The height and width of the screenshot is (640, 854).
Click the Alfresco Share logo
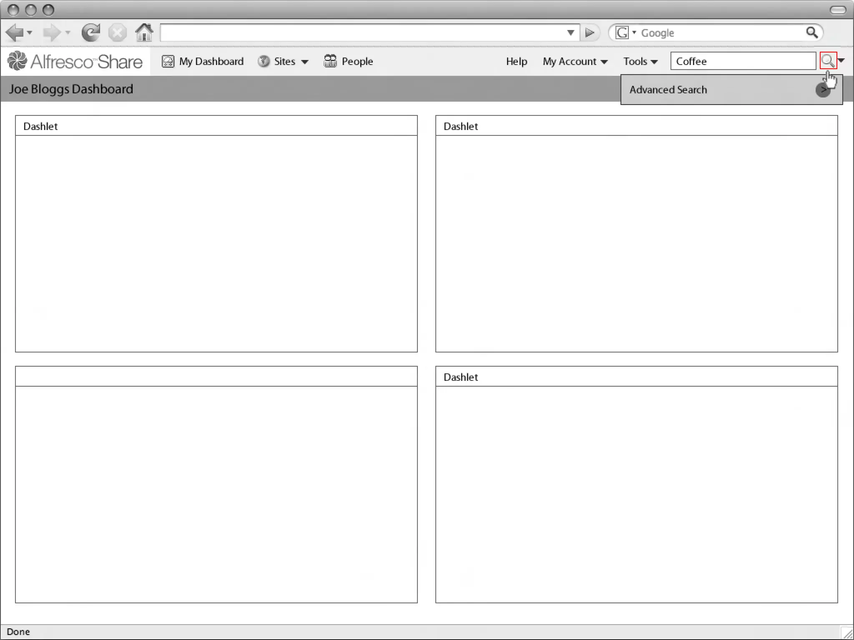coord(75,61)
